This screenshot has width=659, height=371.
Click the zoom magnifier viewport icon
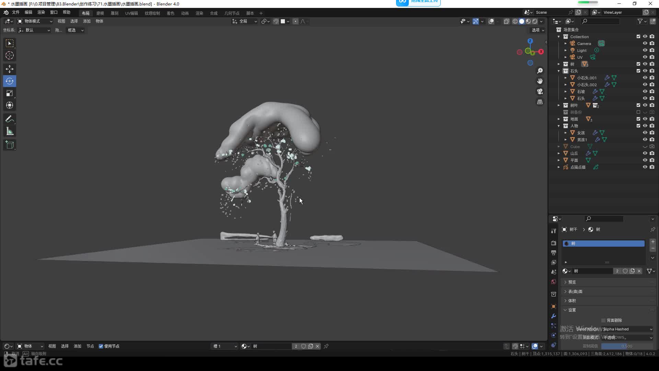pos(540,71)
